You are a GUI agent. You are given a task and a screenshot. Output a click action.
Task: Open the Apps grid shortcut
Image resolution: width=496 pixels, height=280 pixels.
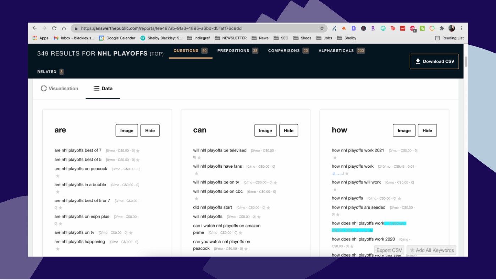40,38
